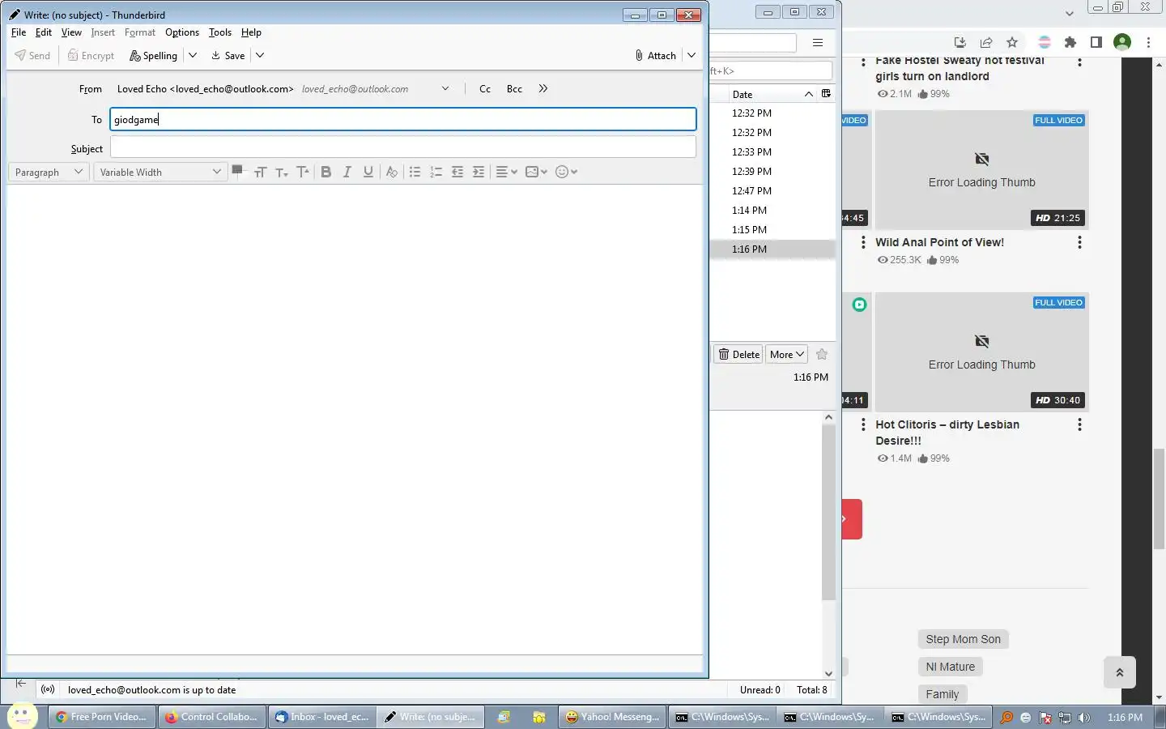
Task: Run the Spelling checker
Action: (153, 56)
